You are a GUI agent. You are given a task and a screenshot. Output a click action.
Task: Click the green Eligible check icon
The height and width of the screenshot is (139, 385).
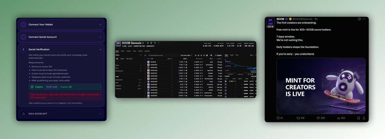coord(32,87)
